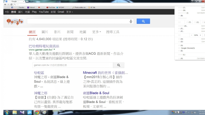Open the 巴哈姆特電玩資訊站 result link
The height and width of the screenshot is (115, 205).
coord(44,46)
